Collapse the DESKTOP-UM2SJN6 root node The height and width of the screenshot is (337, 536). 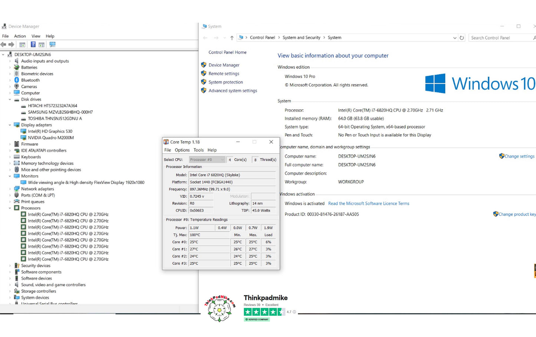[3, 55]
